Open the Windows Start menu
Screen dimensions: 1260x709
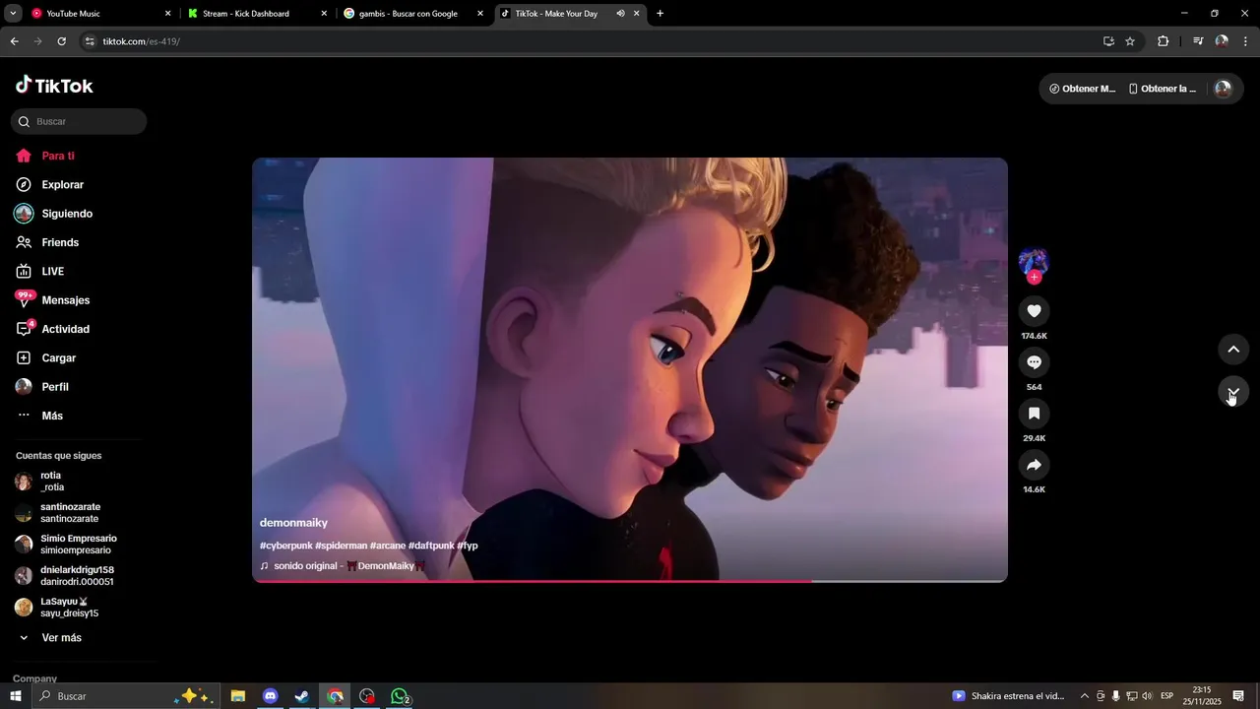pos(15,696)
